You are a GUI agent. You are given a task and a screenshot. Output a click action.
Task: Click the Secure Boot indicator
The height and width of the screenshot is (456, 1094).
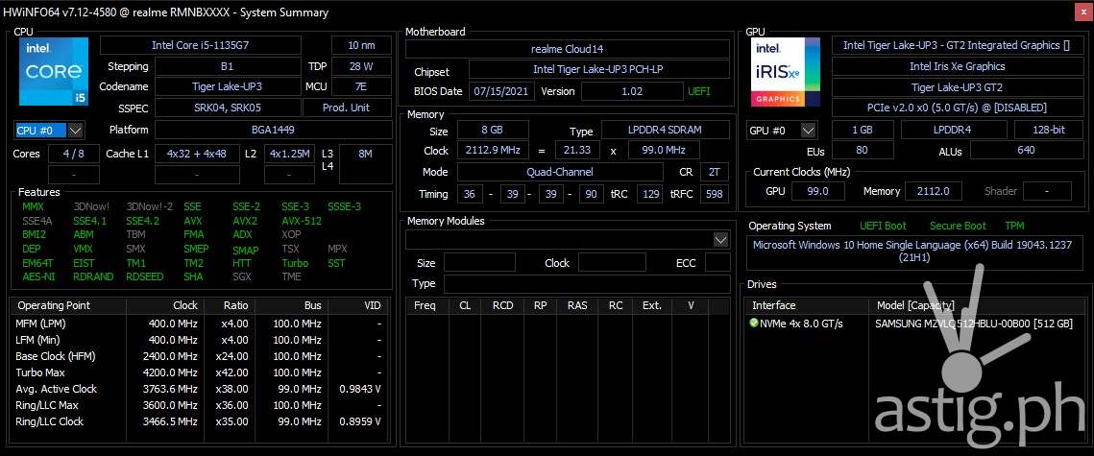(x=958, y=226)
